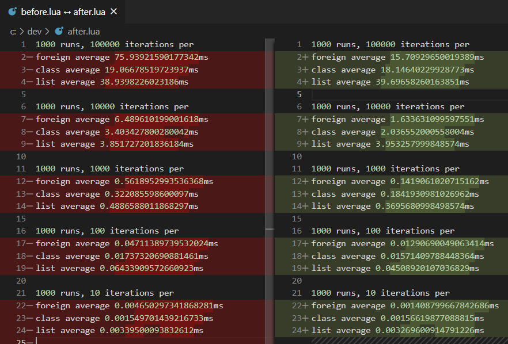
Task: Click right class average 2.036552000558004ms
Action: (393, 132)
